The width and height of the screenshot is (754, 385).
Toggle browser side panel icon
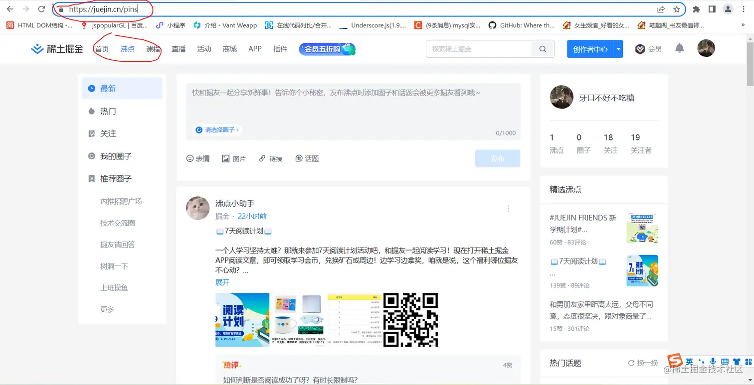tap(712, 9)
